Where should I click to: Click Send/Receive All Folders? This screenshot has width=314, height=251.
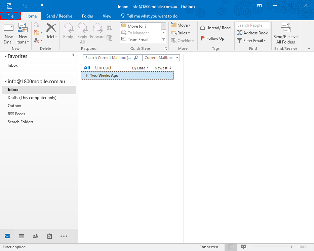click(285, 33)
